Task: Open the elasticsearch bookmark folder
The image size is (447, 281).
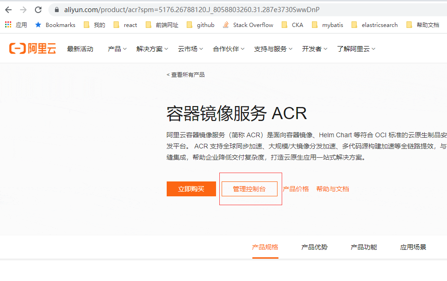Action: pyautogui.click(x=374, y=25)
